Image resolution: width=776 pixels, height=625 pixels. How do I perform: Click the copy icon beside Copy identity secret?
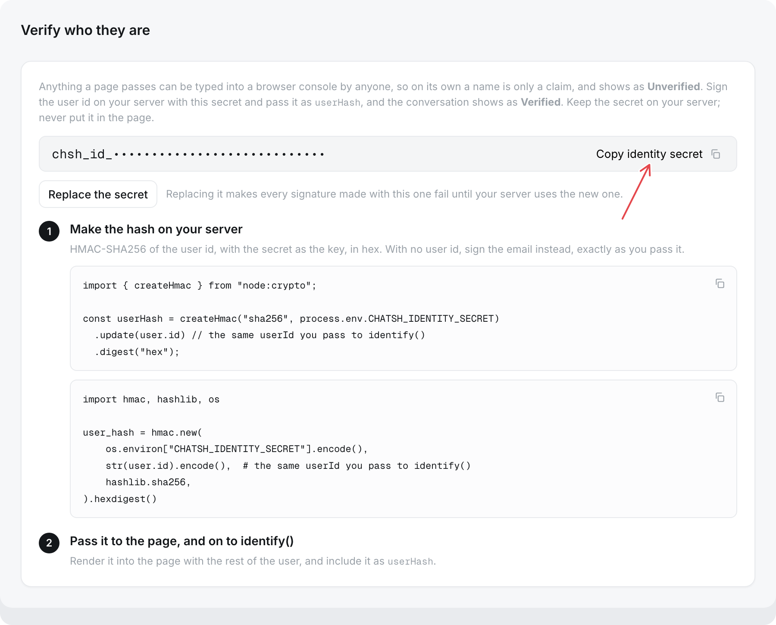tap(716, 154)
